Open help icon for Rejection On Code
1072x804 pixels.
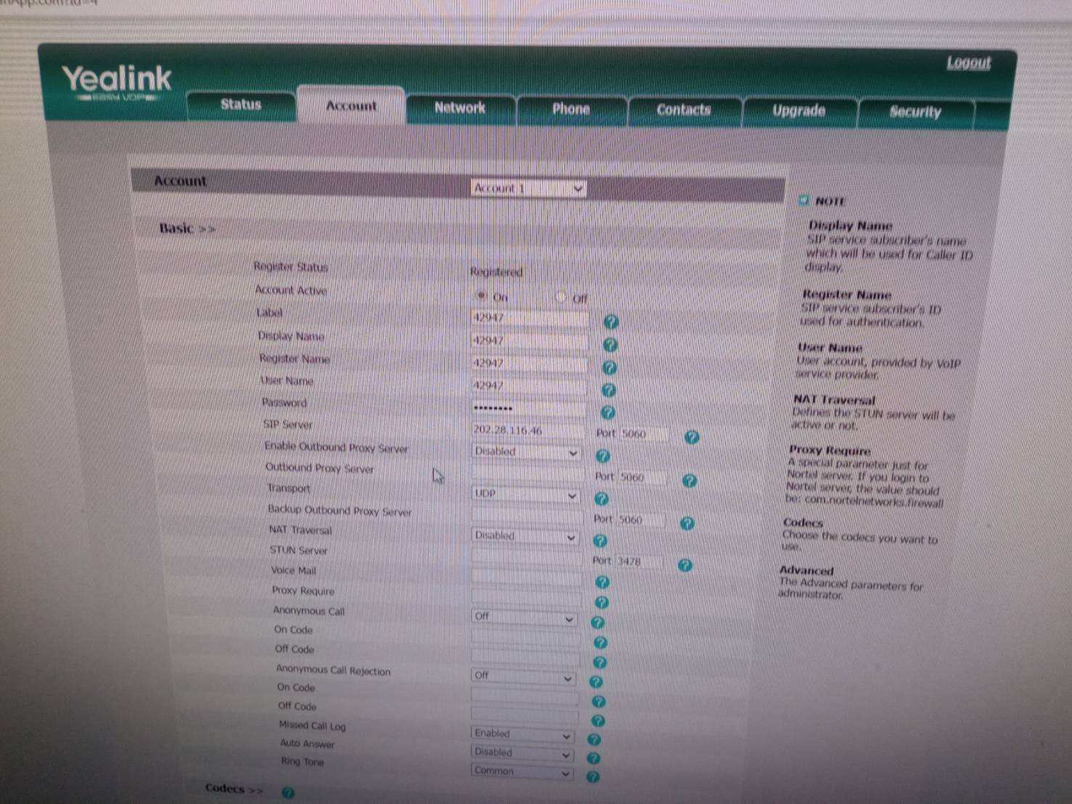click(598, 702)
